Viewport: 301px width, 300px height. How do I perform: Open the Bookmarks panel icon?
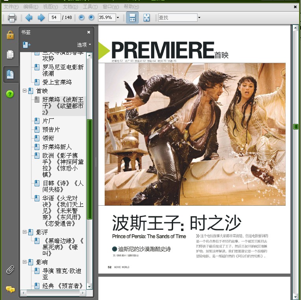tap(10, 74)
